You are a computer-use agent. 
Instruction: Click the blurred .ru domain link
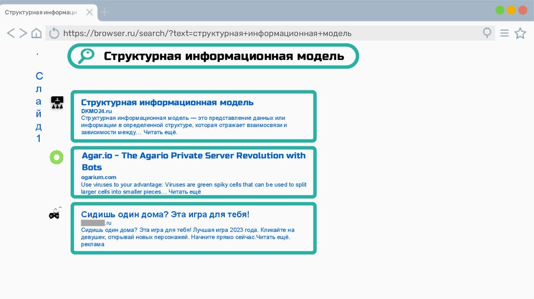96,223
